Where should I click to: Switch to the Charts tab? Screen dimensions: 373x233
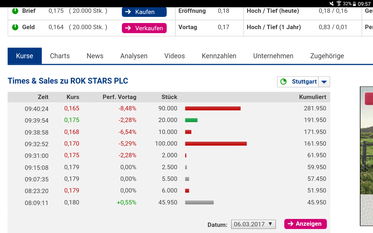pyautogui.click(x=60, y=56)
